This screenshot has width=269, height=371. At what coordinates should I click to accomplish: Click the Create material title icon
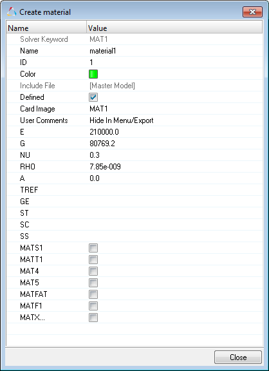[x=12, y=12]
